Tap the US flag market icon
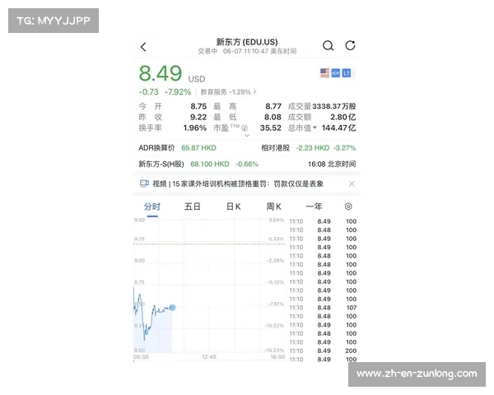Image resolution: width=494 pixels, height=395 pixels. coord(325,73)
